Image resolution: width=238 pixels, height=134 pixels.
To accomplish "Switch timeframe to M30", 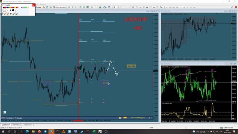I will tap(177, 7).
